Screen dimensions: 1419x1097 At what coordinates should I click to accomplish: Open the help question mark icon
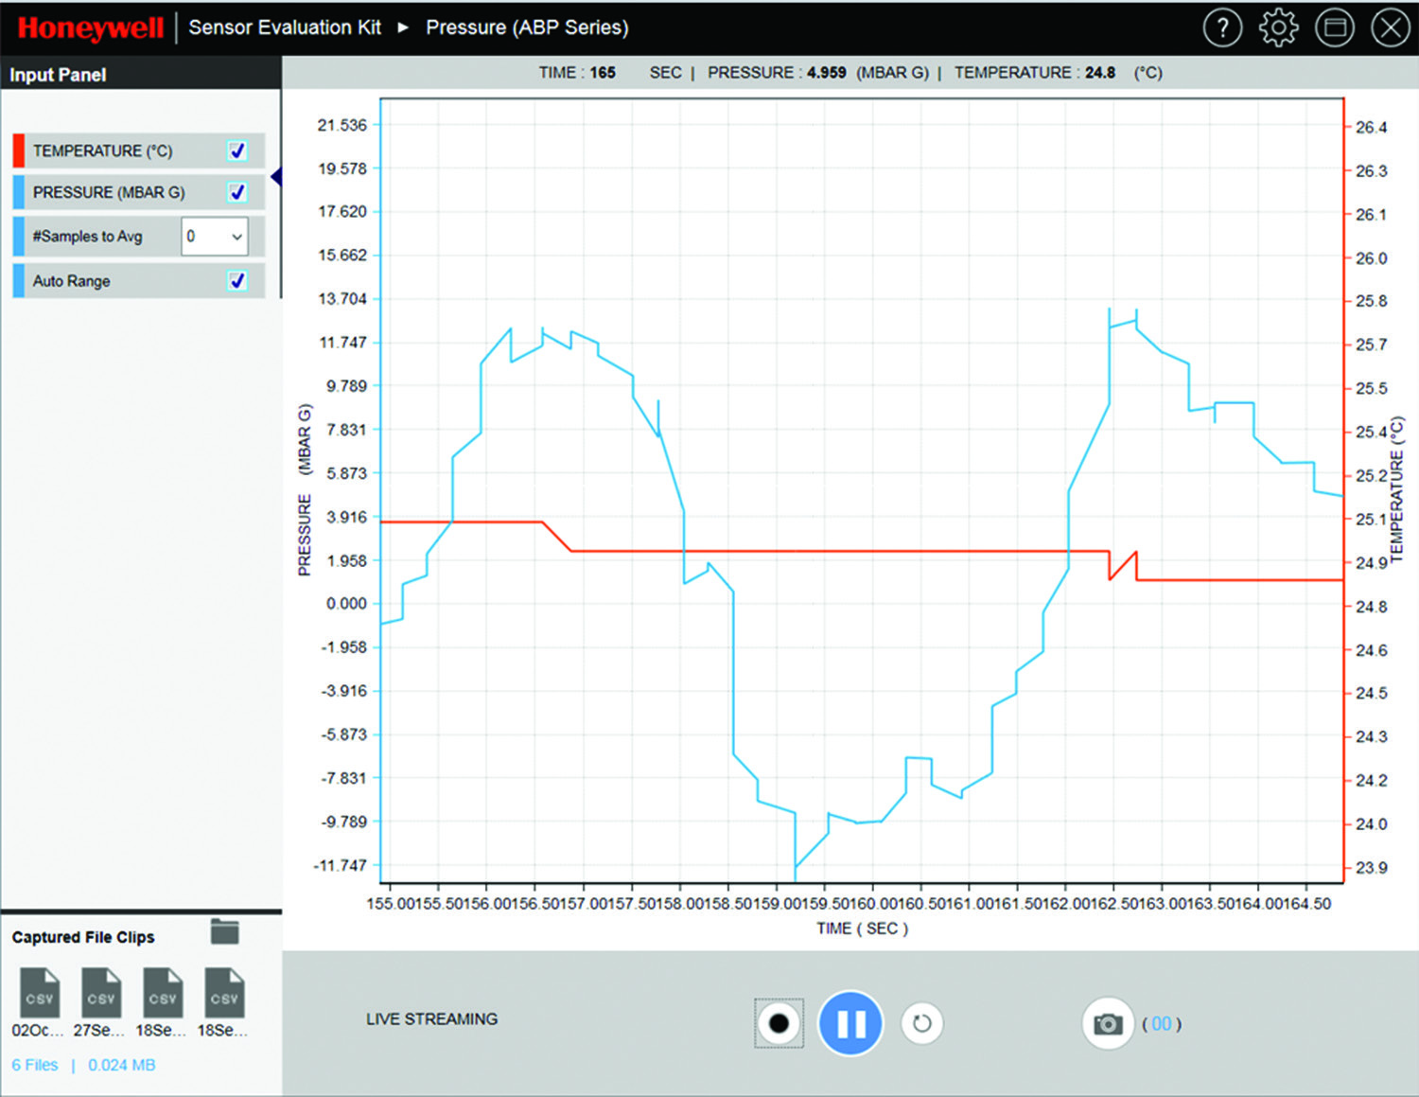point(1221,27)
